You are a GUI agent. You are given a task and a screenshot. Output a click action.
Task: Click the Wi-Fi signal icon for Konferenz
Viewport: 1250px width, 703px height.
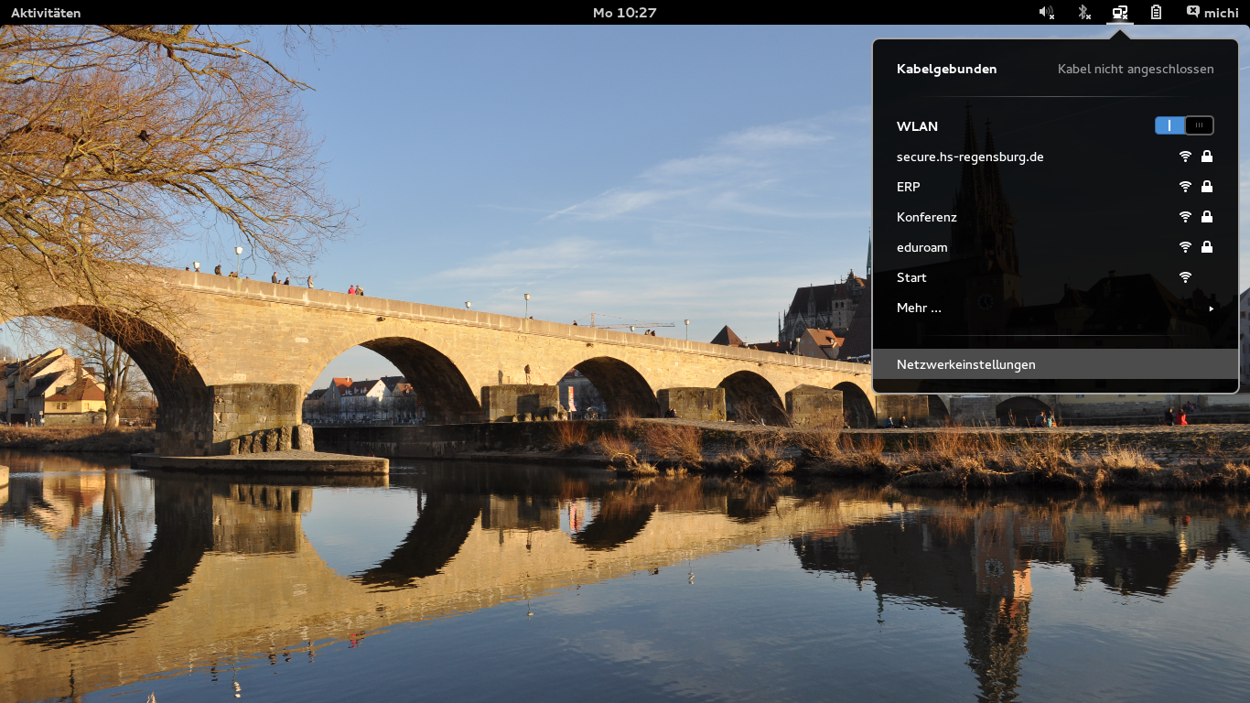[1185, 217]
